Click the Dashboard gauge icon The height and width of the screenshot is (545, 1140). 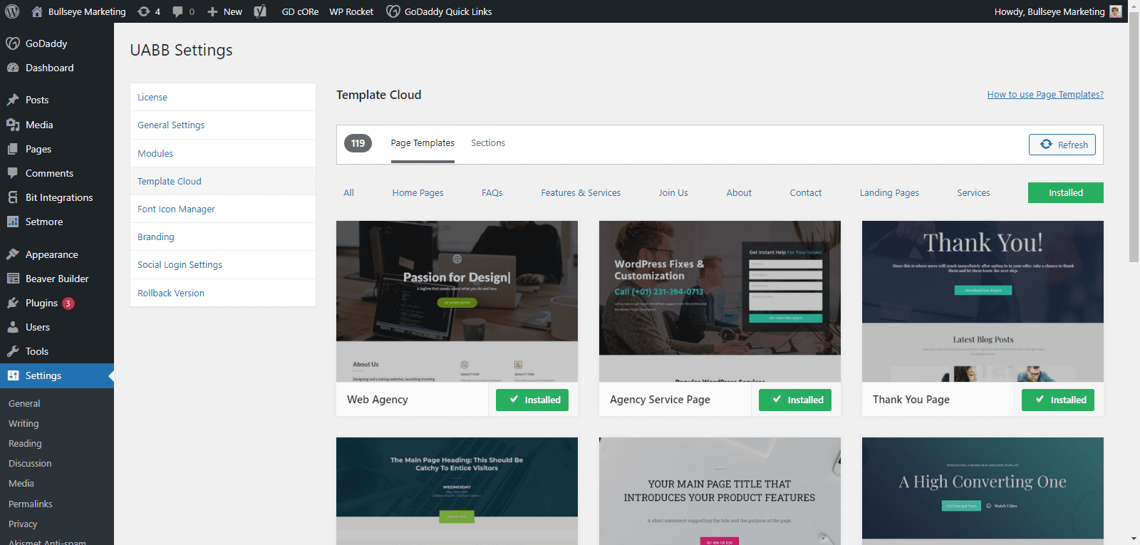12,68
